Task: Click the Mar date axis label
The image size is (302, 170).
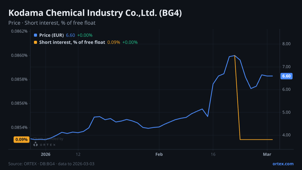Action: click(x=267, y=154)
